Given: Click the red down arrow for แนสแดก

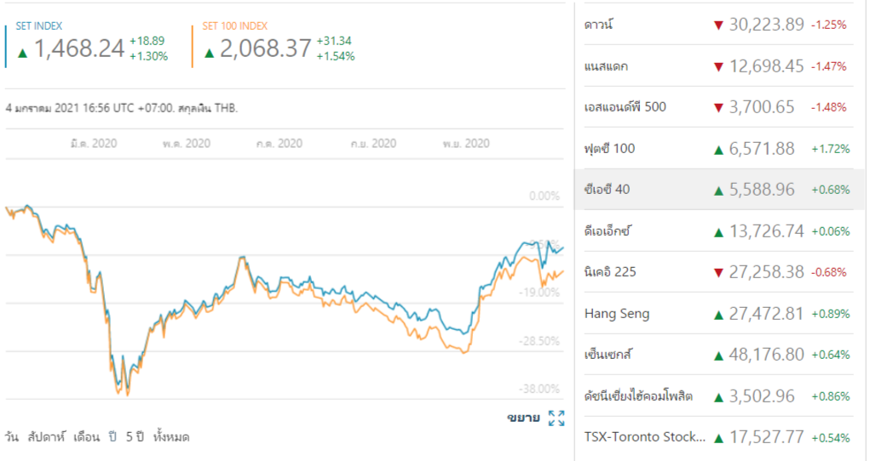Looking at the screenshot, I should pos(718,66).
